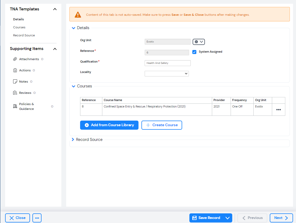Viewport: 296px width, 223px height.
Task: Open Actions via its clipboard icon
Action: point(16,70)
